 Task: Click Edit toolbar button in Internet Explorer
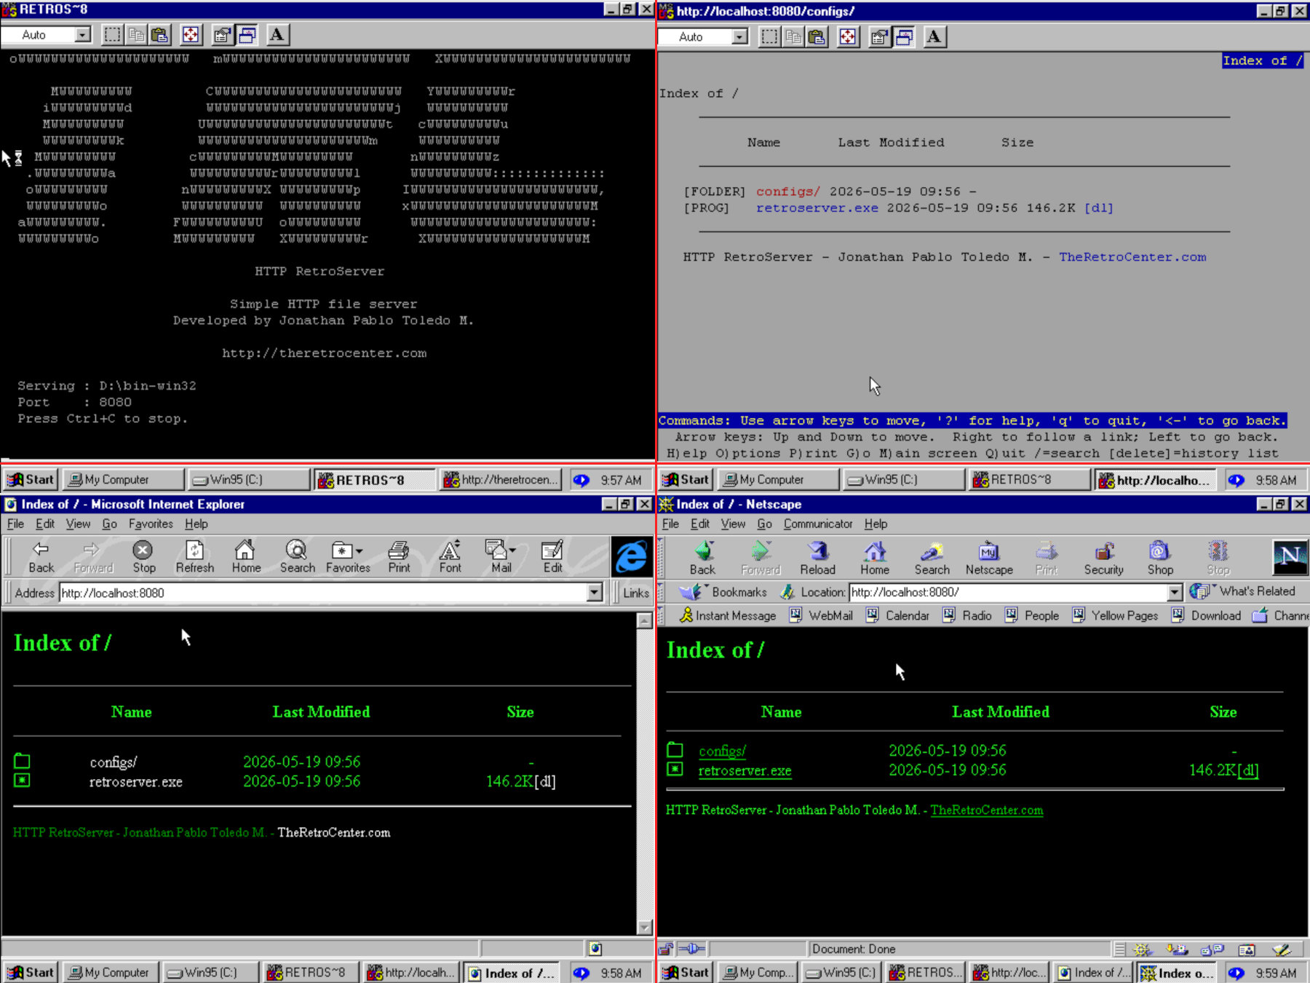[x=552, y=557]
